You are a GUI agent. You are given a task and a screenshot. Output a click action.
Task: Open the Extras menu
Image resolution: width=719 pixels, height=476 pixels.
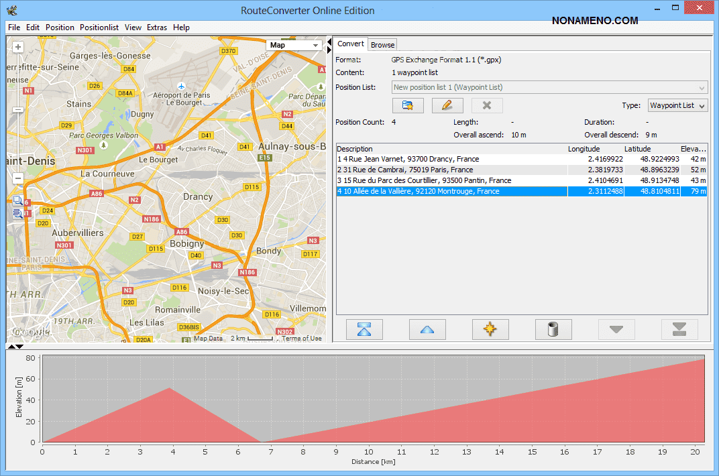(157, 27)
